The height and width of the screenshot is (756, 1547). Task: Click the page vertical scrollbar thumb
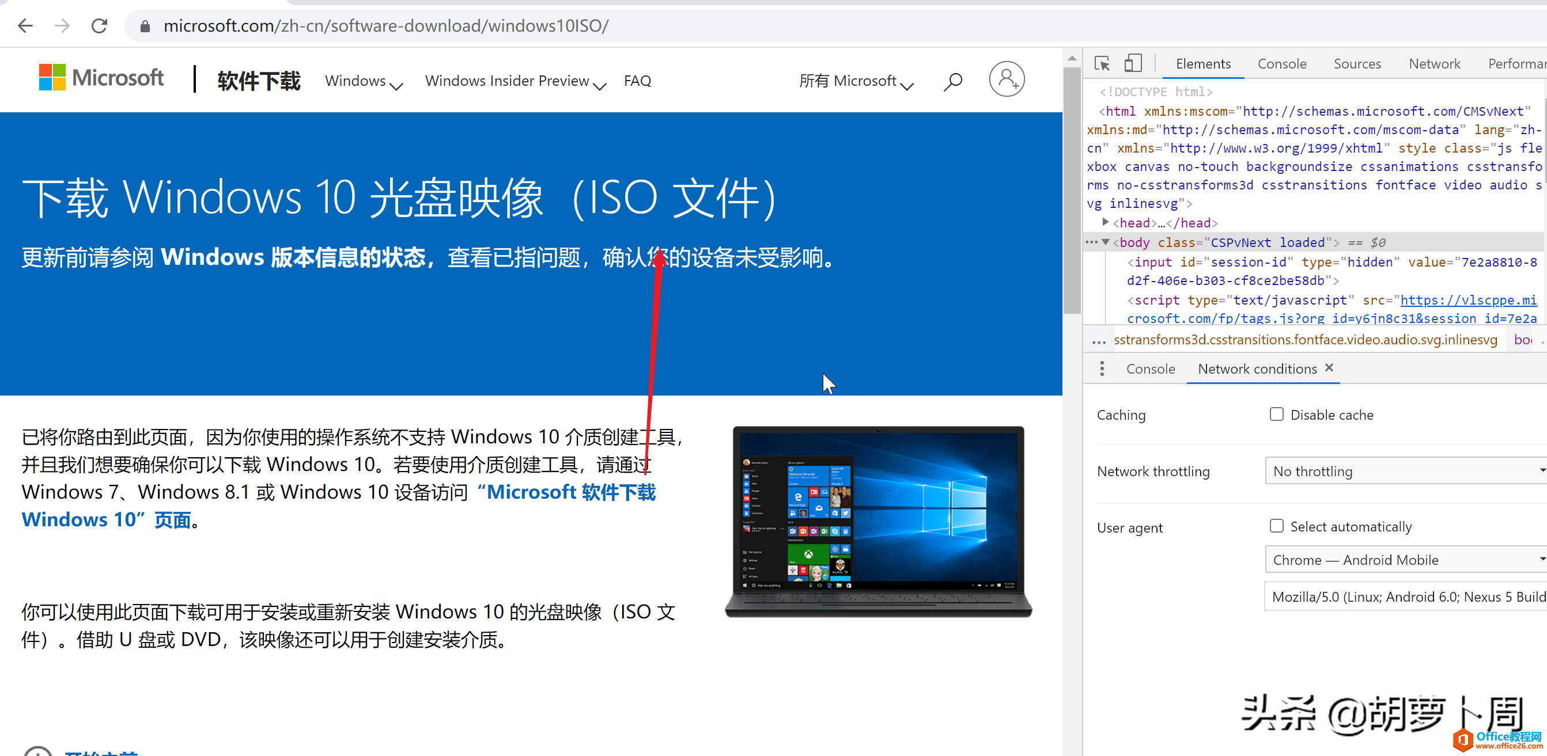(x=1071, y=190)
